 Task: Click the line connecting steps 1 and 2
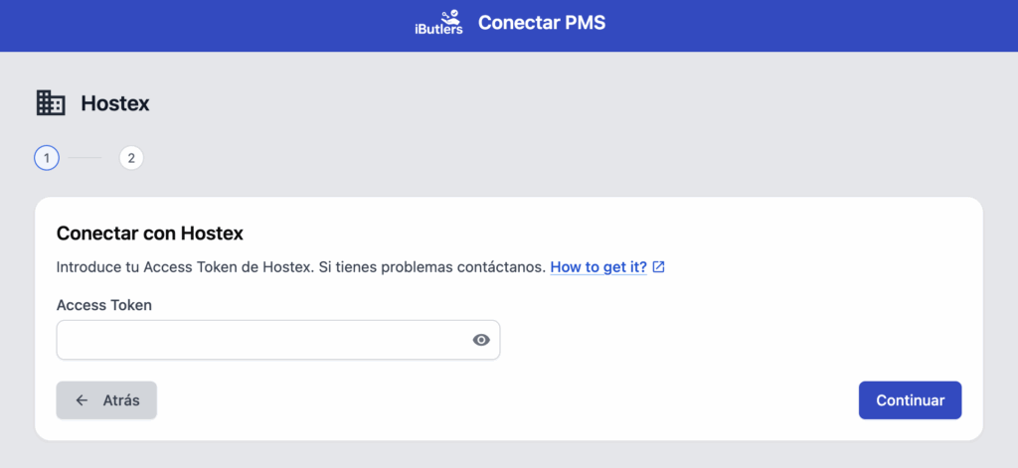point(88,158)
